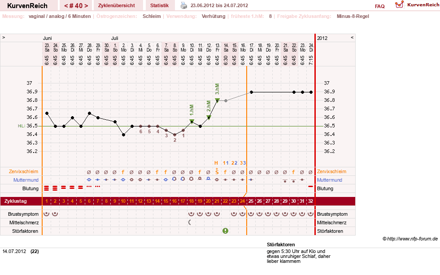The image size is (440, 275).
Task: Click Zyklustag cell number 32
Action: click(x=311, y=201)
